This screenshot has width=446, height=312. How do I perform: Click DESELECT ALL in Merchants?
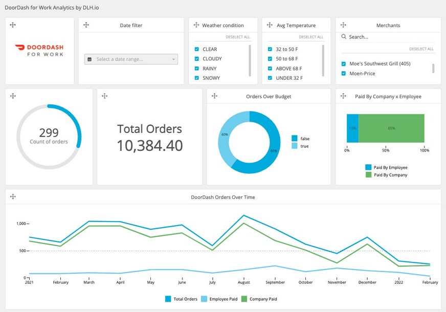point(421,49)
